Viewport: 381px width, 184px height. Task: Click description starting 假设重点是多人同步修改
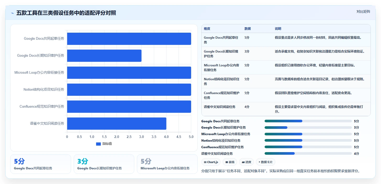(318, 38)
